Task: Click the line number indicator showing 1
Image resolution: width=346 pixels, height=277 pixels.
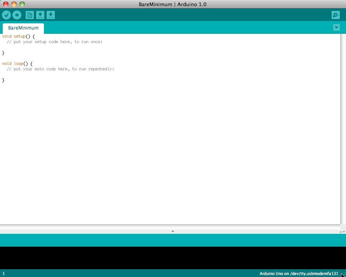Action: point(3,273)
